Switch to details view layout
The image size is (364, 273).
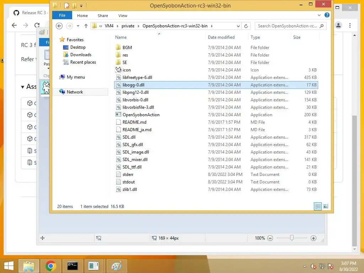click(318, 207)
